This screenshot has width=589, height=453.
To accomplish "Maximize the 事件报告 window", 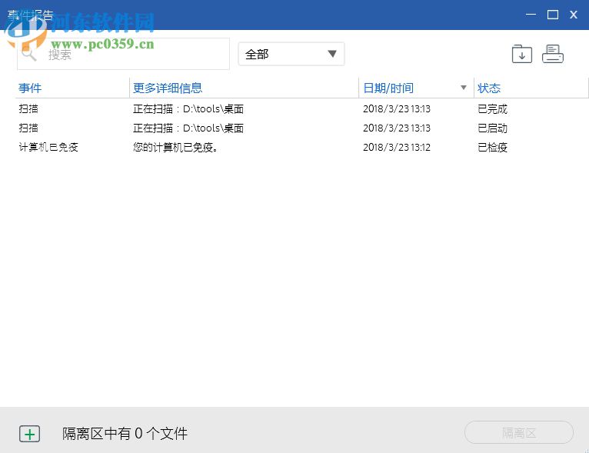I will pyautogui.click(x=553, y=15).
